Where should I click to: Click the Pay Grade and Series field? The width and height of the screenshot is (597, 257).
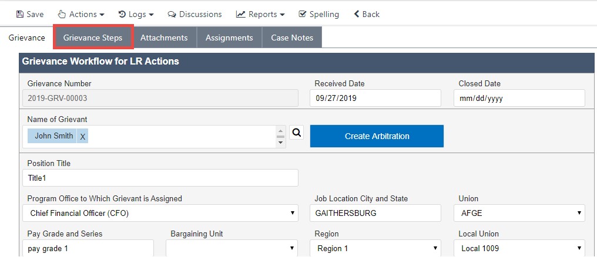click(x=88, y=248)
